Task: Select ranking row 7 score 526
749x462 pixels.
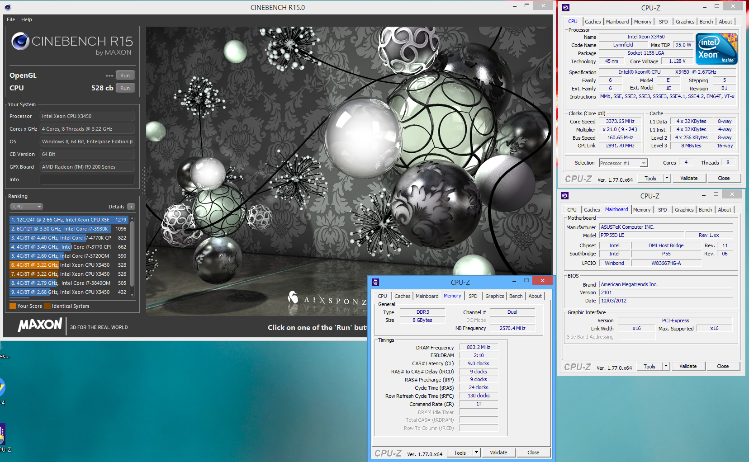Action: click(x=69, y=274)
